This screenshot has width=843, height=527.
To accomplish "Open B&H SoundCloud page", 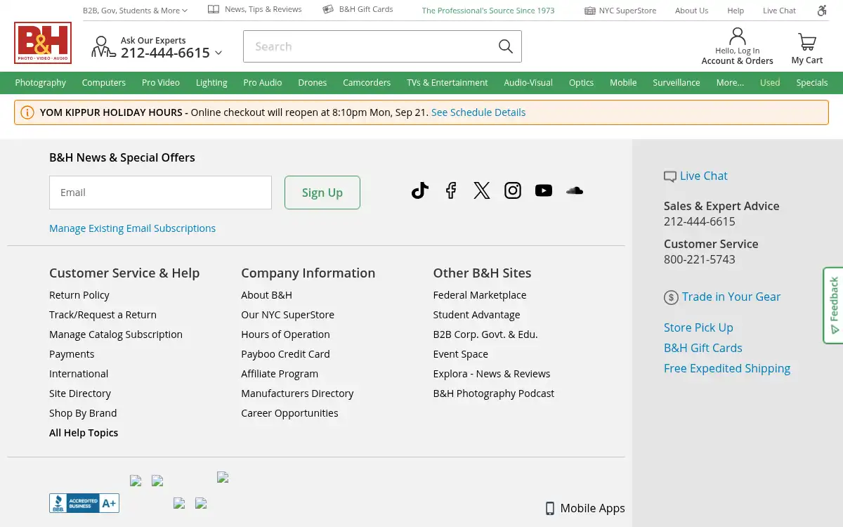I will [x=575, y=190].
